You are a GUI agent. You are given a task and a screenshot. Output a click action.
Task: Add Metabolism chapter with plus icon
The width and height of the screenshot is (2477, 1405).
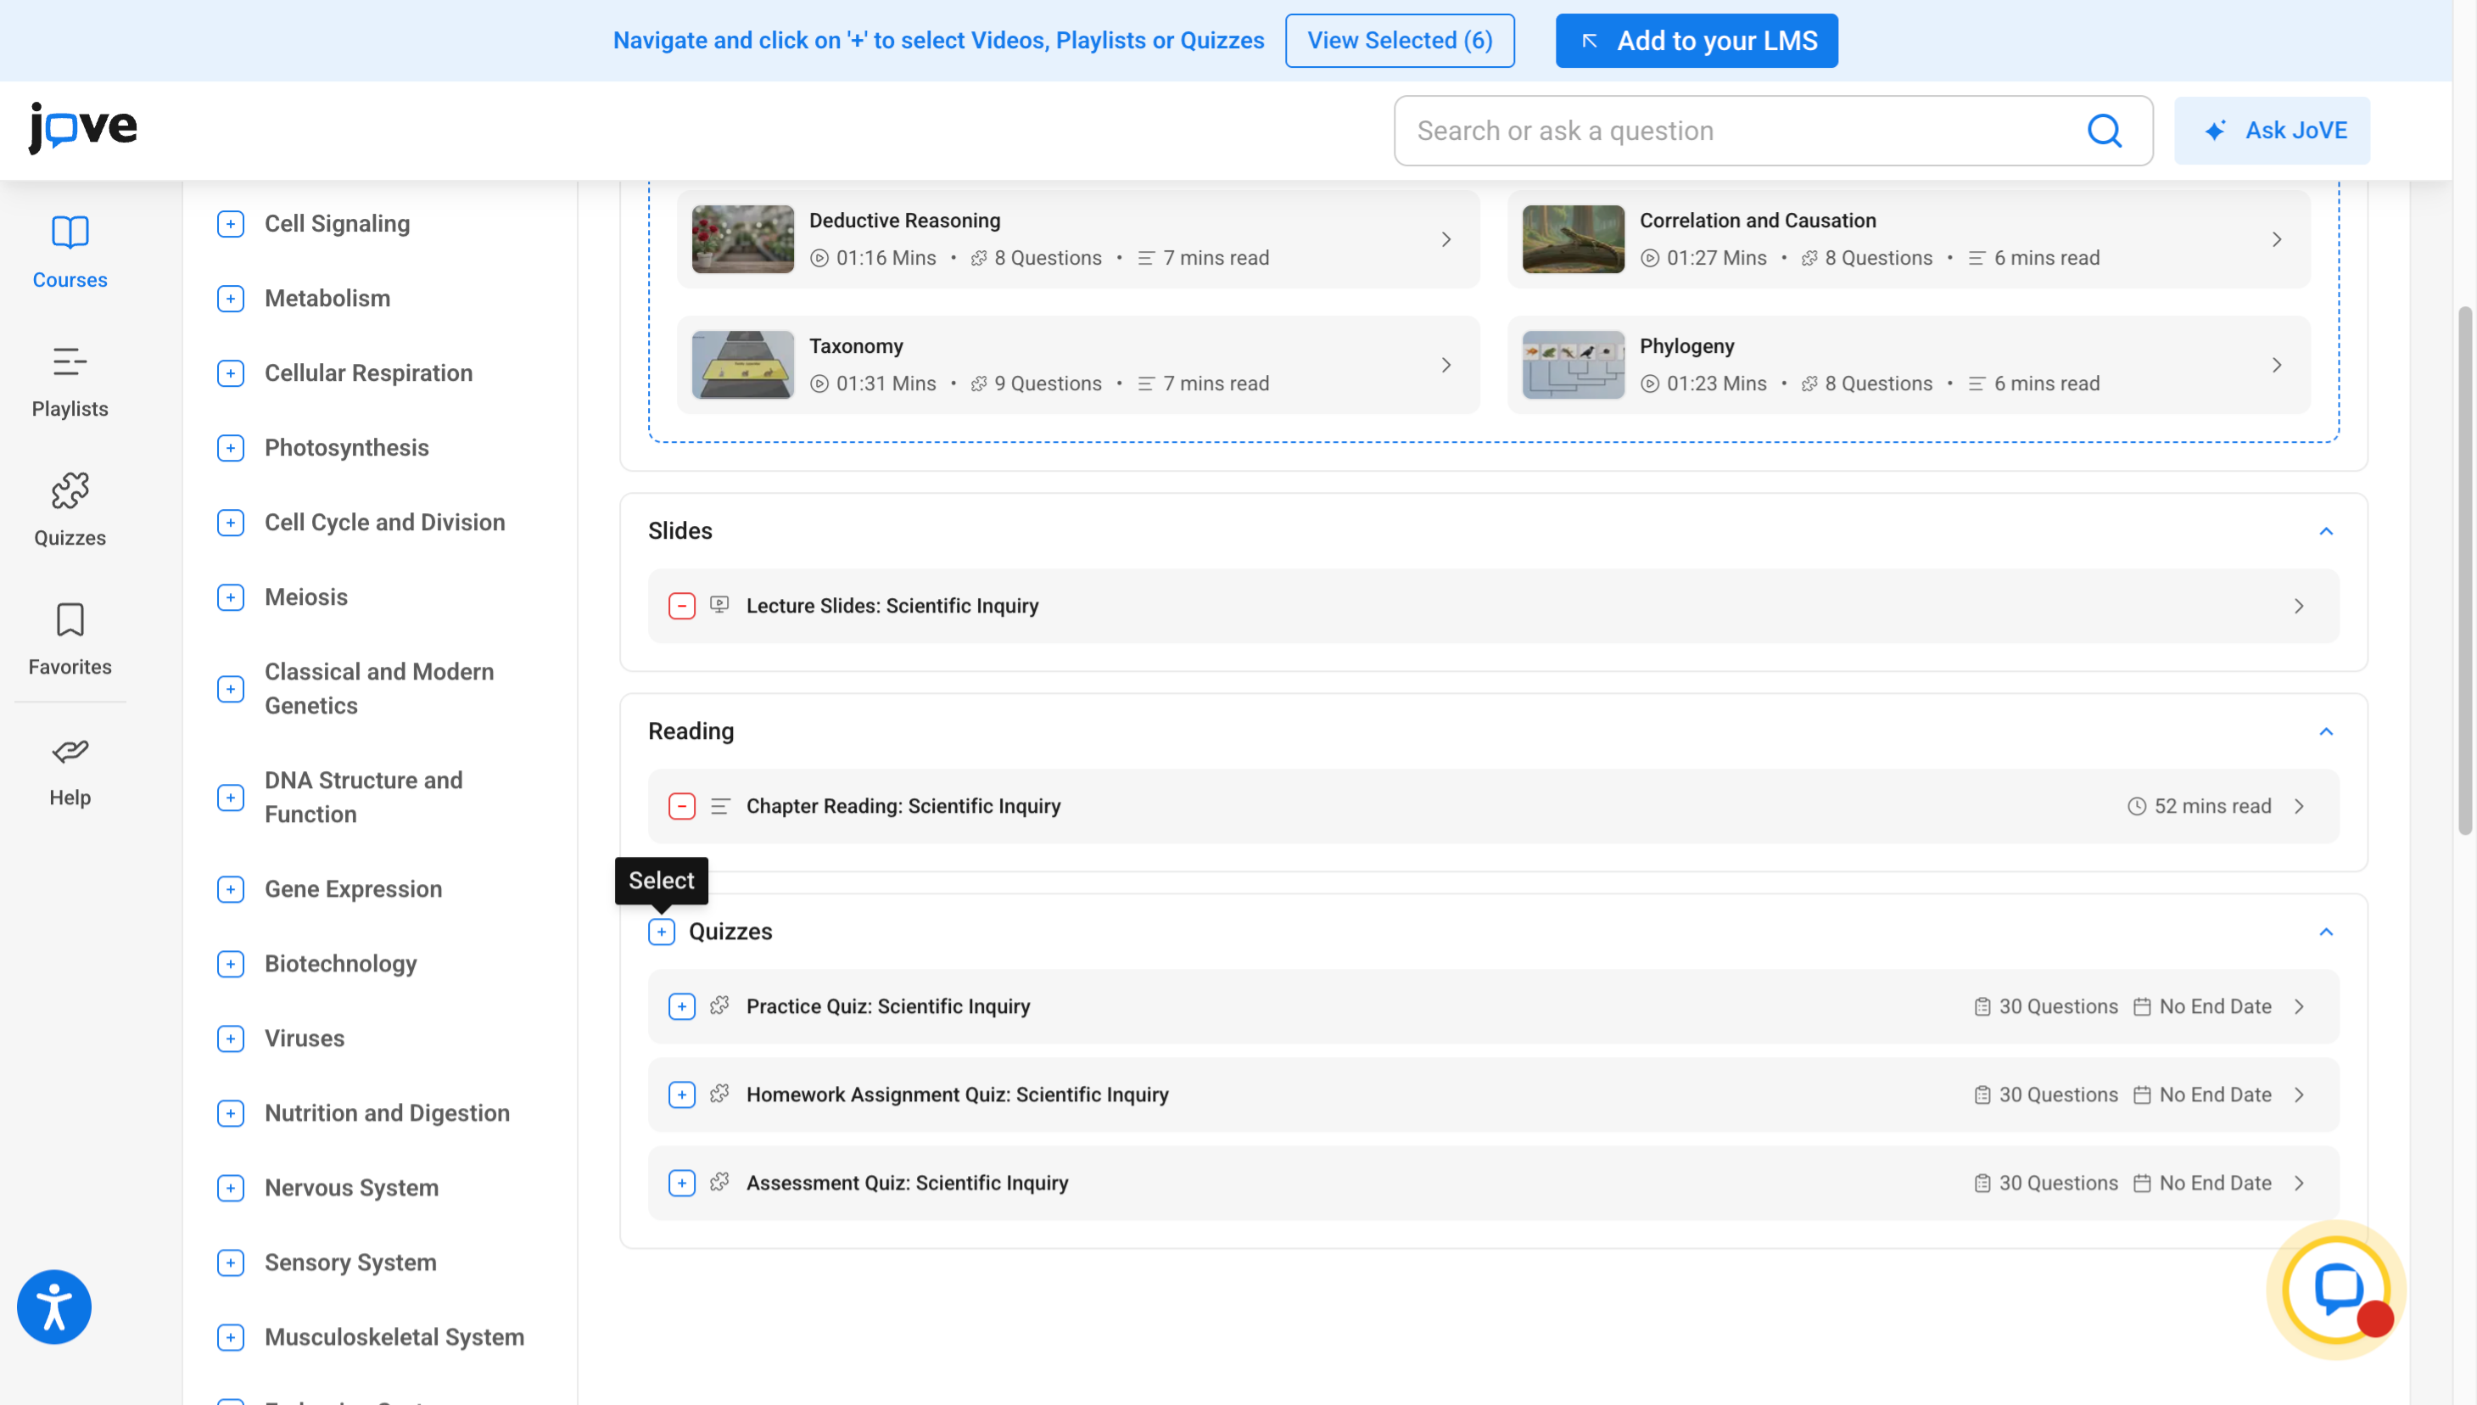pos(231,298)
